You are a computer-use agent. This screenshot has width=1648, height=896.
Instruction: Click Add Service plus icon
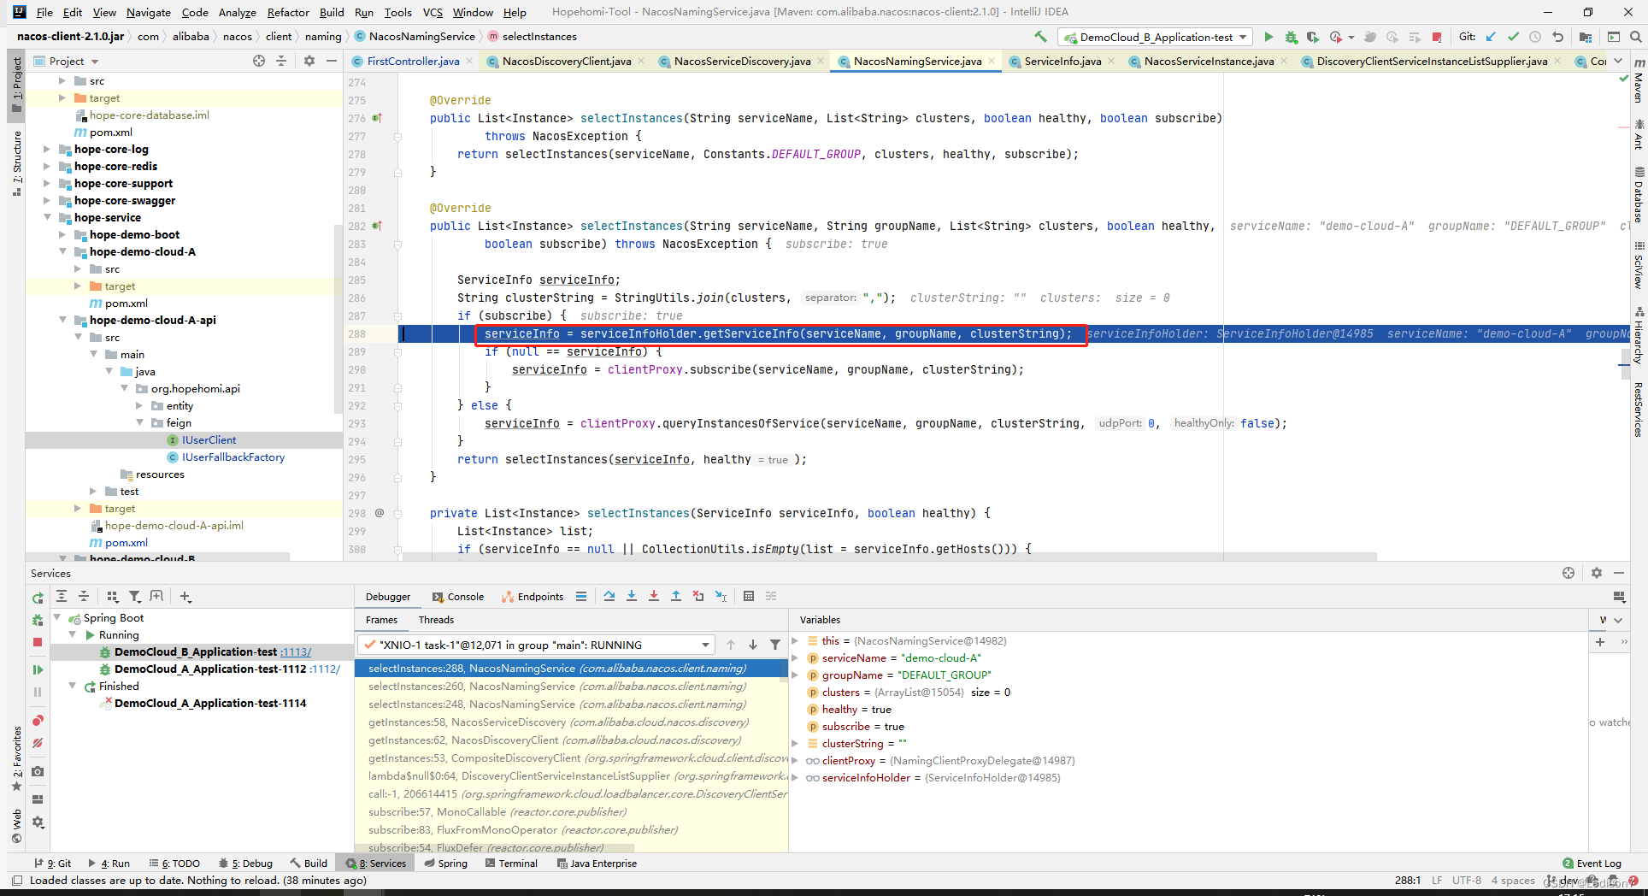tap(185, 596)
